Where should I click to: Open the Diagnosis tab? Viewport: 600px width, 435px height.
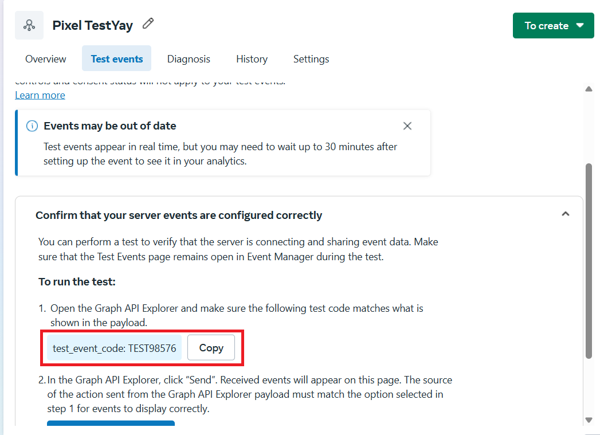189,59
